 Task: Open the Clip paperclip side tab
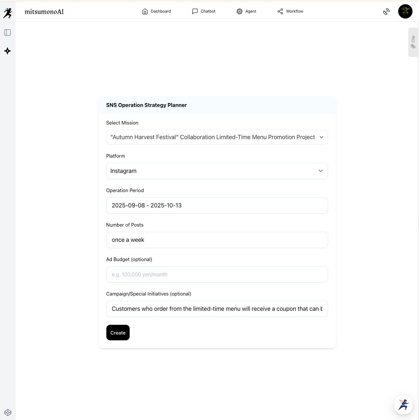413,42
